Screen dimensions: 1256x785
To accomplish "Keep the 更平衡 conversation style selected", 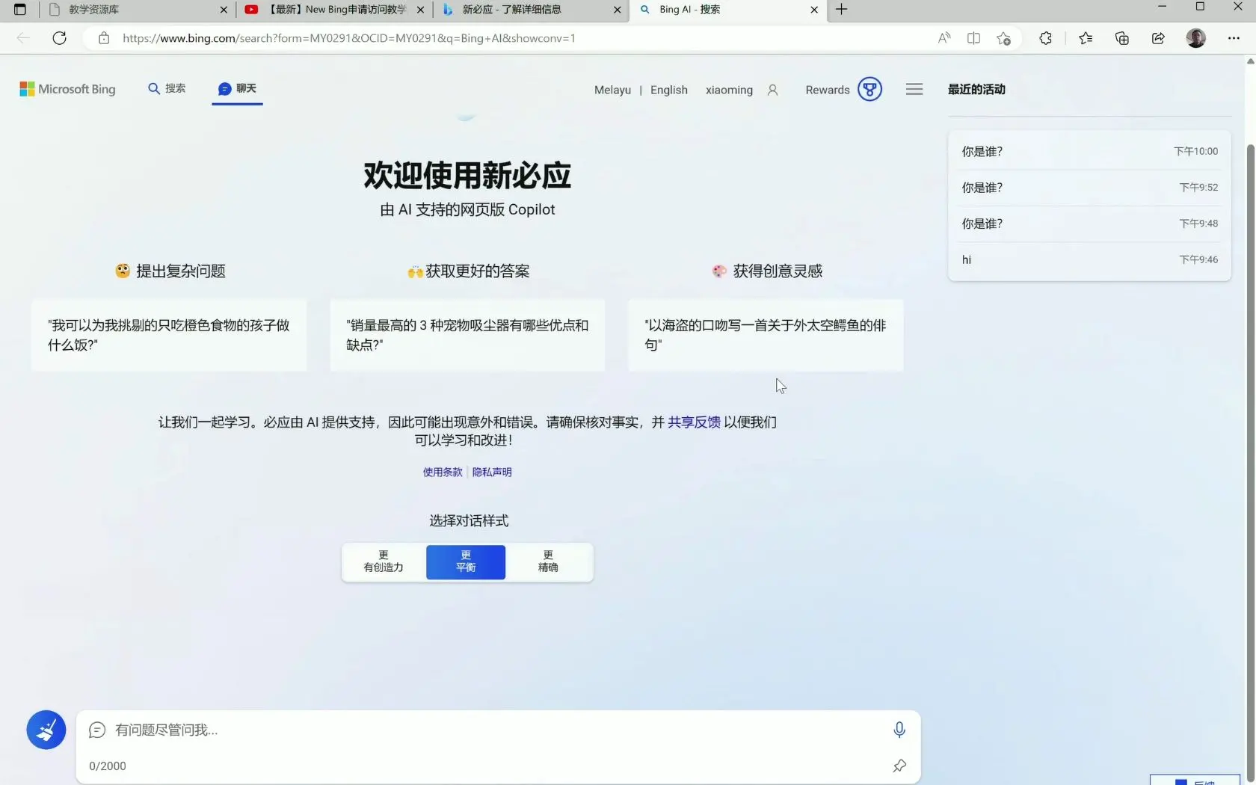I will coord(465,561).
